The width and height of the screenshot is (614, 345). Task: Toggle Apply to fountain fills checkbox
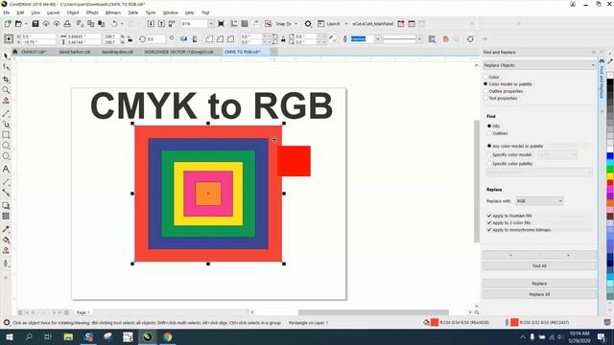pos(509,216)
